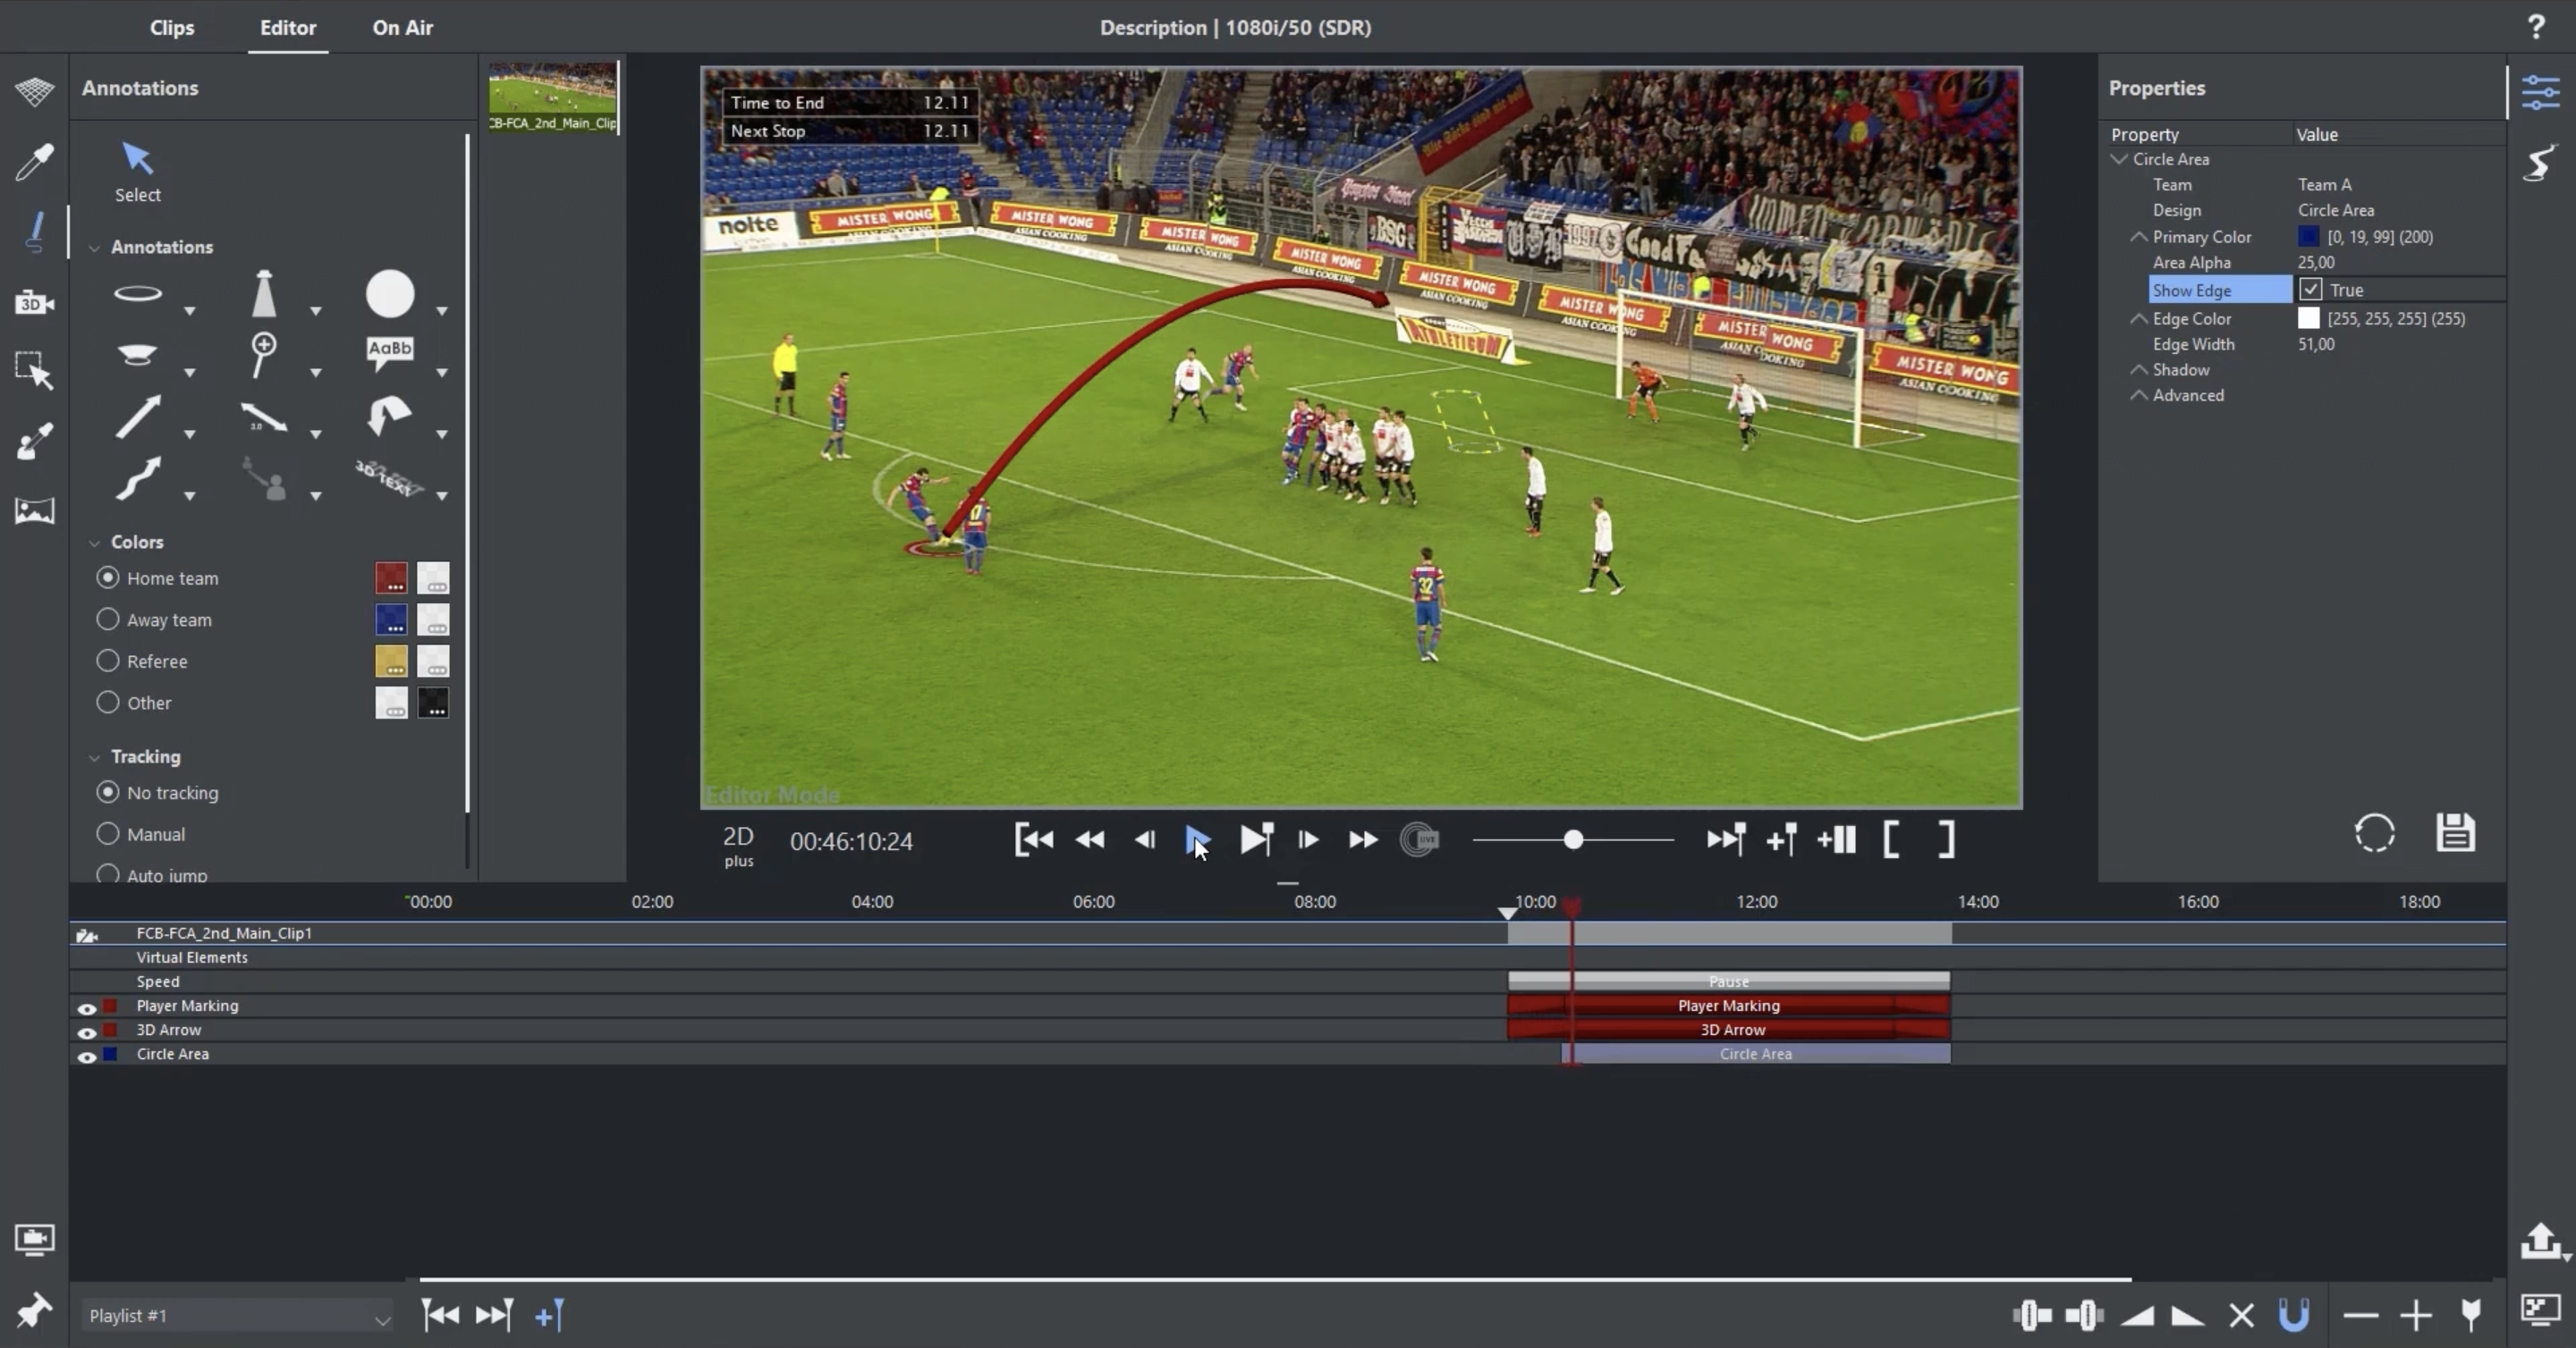Choose the text label AaBb annotation
This screenshot has height=1348, width=2576.
tap(389, 350)
